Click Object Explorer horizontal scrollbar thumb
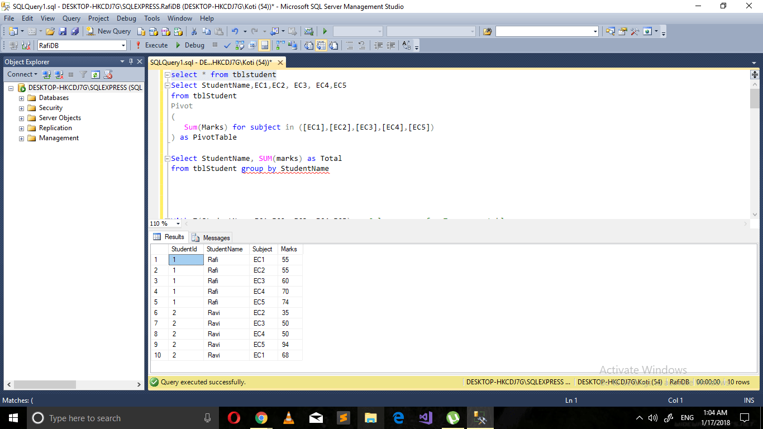 [x=45, y=385]
